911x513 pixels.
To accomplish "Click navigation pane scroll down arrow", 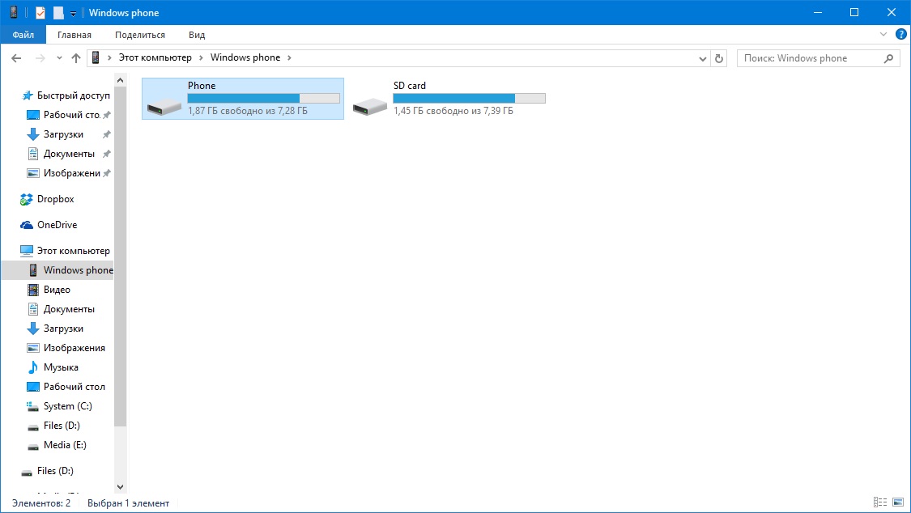I will (121, 487).
